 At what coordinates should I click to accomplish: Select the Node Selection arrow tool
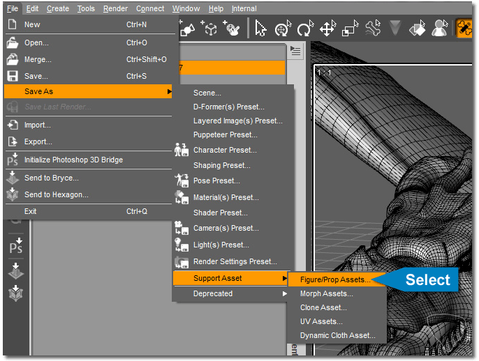coord(260,29)
